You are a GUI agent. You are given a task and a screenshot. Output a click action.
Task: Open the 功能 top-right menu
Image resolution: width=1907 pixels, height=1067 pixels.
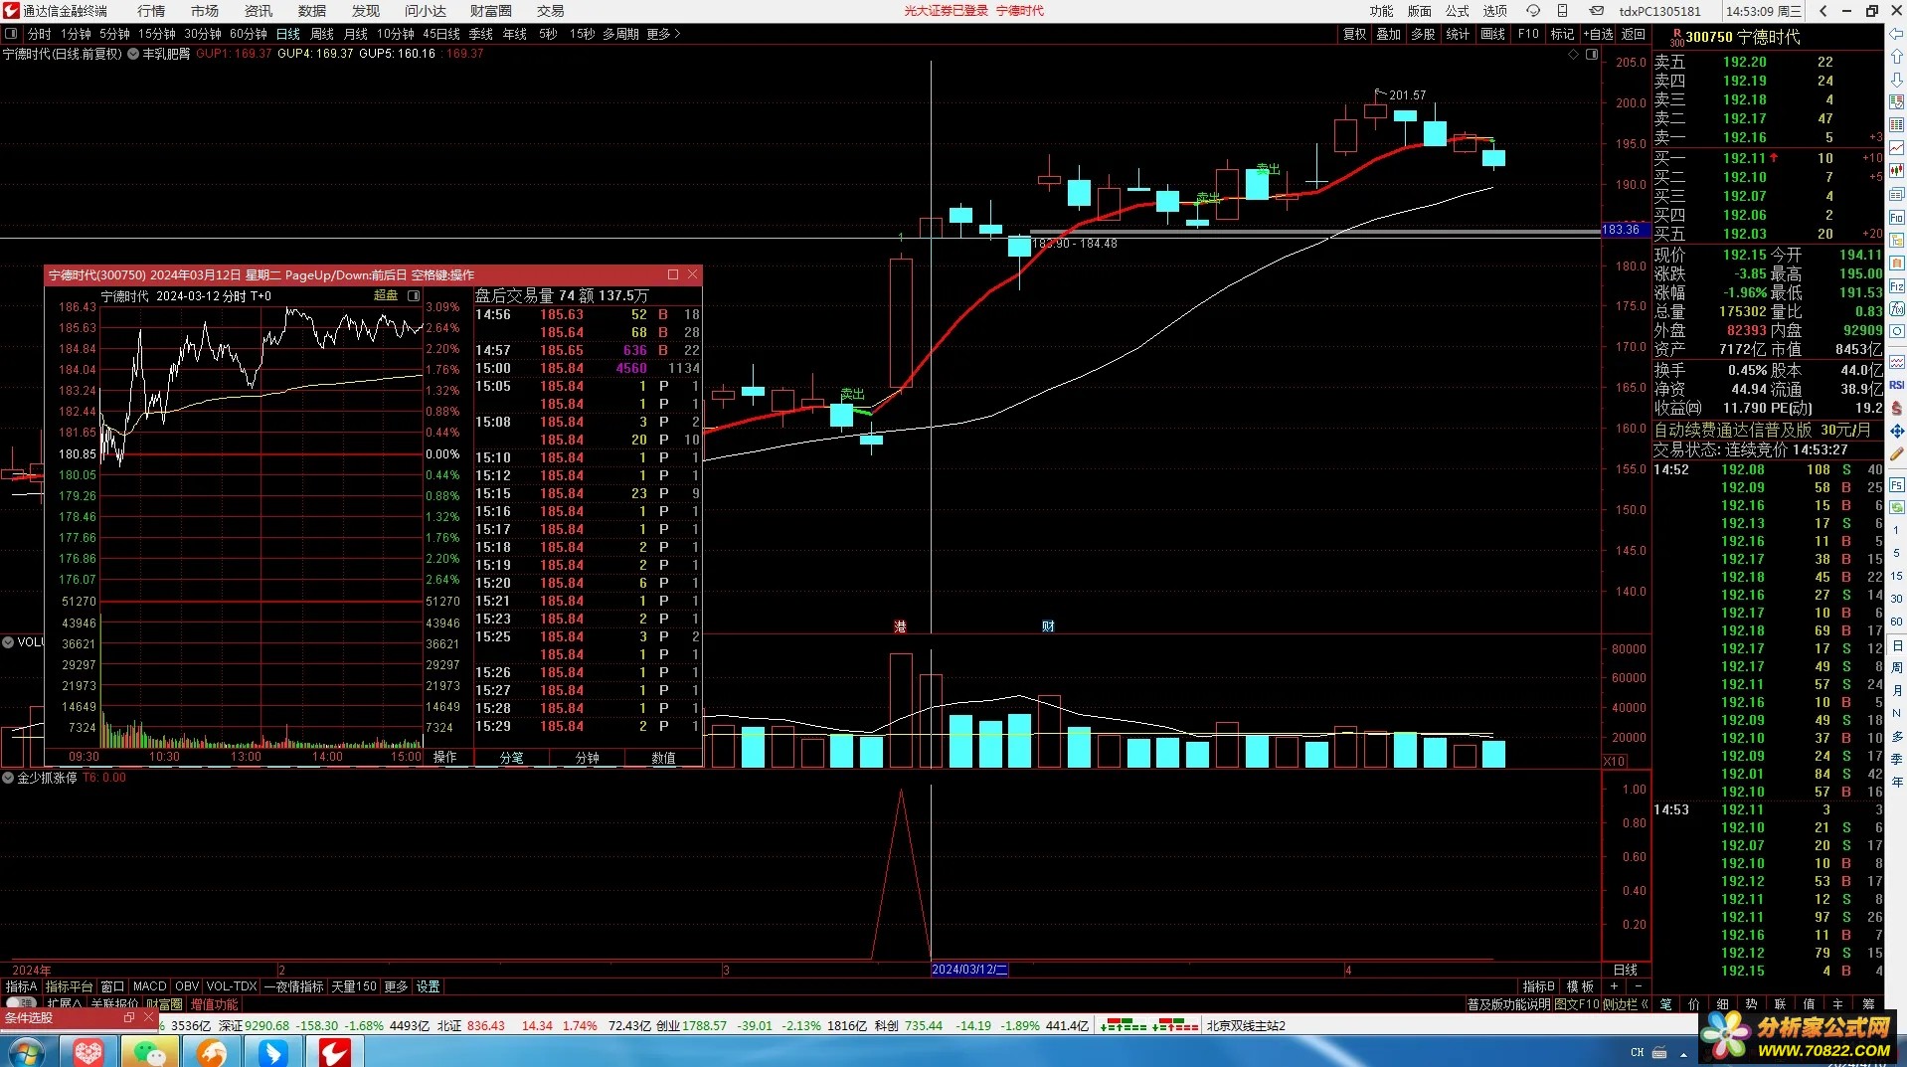[1381, 11]
